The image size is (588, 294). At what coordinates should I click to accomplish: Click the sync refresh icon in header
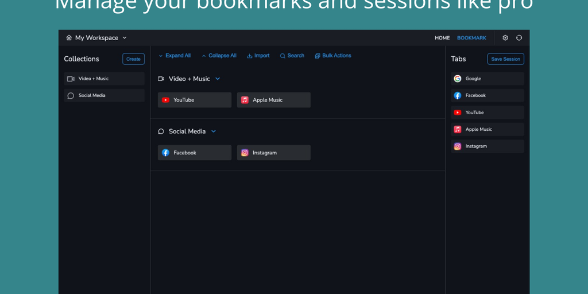coord(519,38)
